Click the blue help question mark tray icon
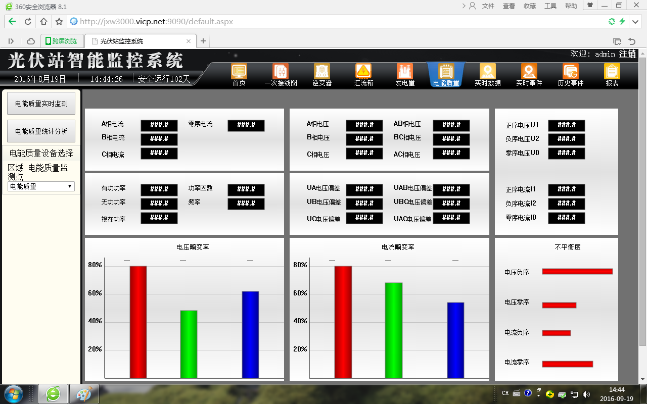 tap(528, 393)
